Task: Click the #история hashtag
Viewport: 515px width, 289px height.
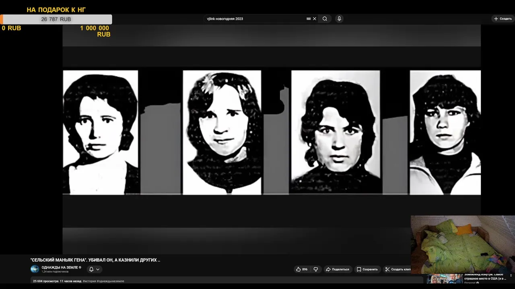Action: (x=89, y=281)
